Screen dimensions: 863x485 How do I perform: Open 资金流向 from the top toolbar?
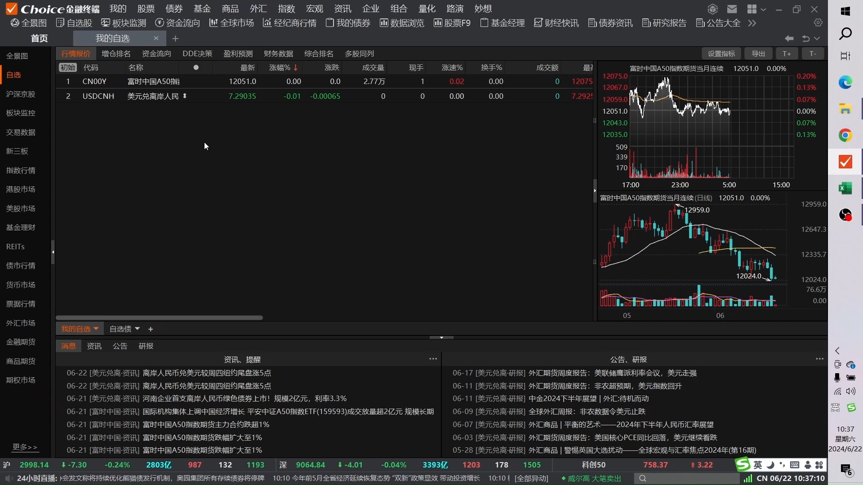[178, 23]
